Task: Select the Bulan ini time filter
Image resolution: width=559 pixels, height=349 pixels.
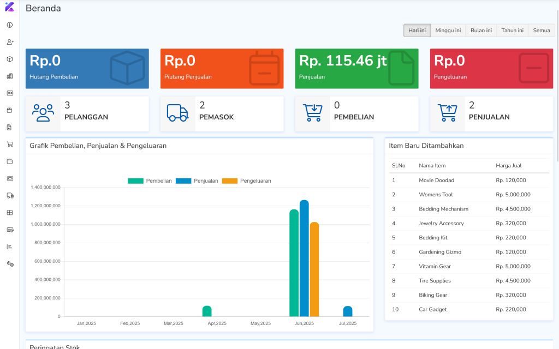Action: click(x=481, y=31)
